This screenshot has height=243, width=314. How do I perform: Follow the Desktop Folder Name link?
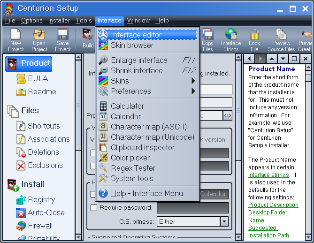pos(268,216)
